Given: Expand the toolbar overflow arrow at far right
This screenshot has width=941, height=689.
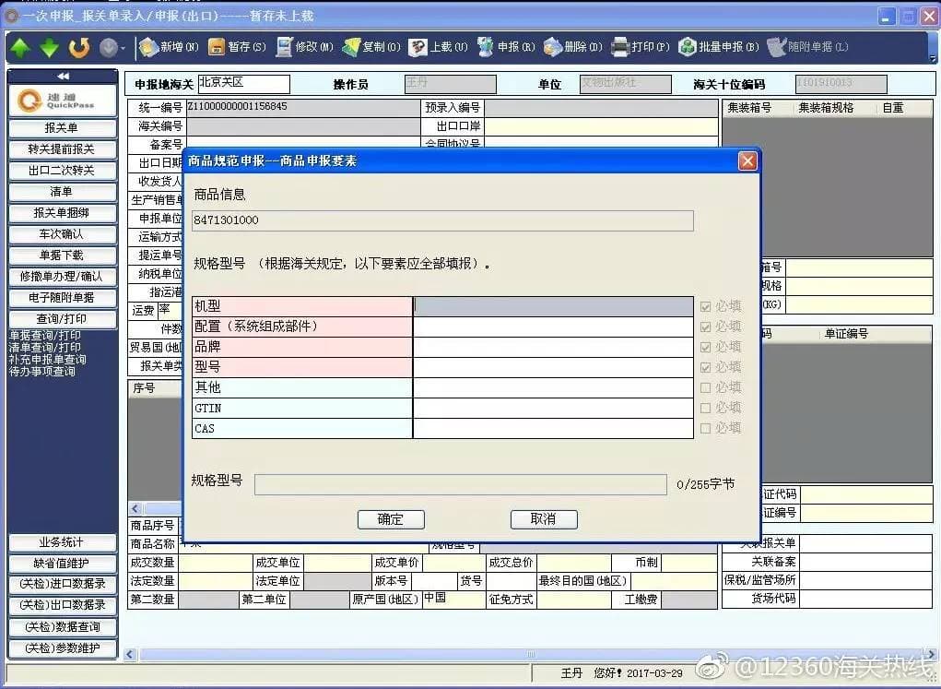Looking at the screenshot, I should (x=932, y=57).
